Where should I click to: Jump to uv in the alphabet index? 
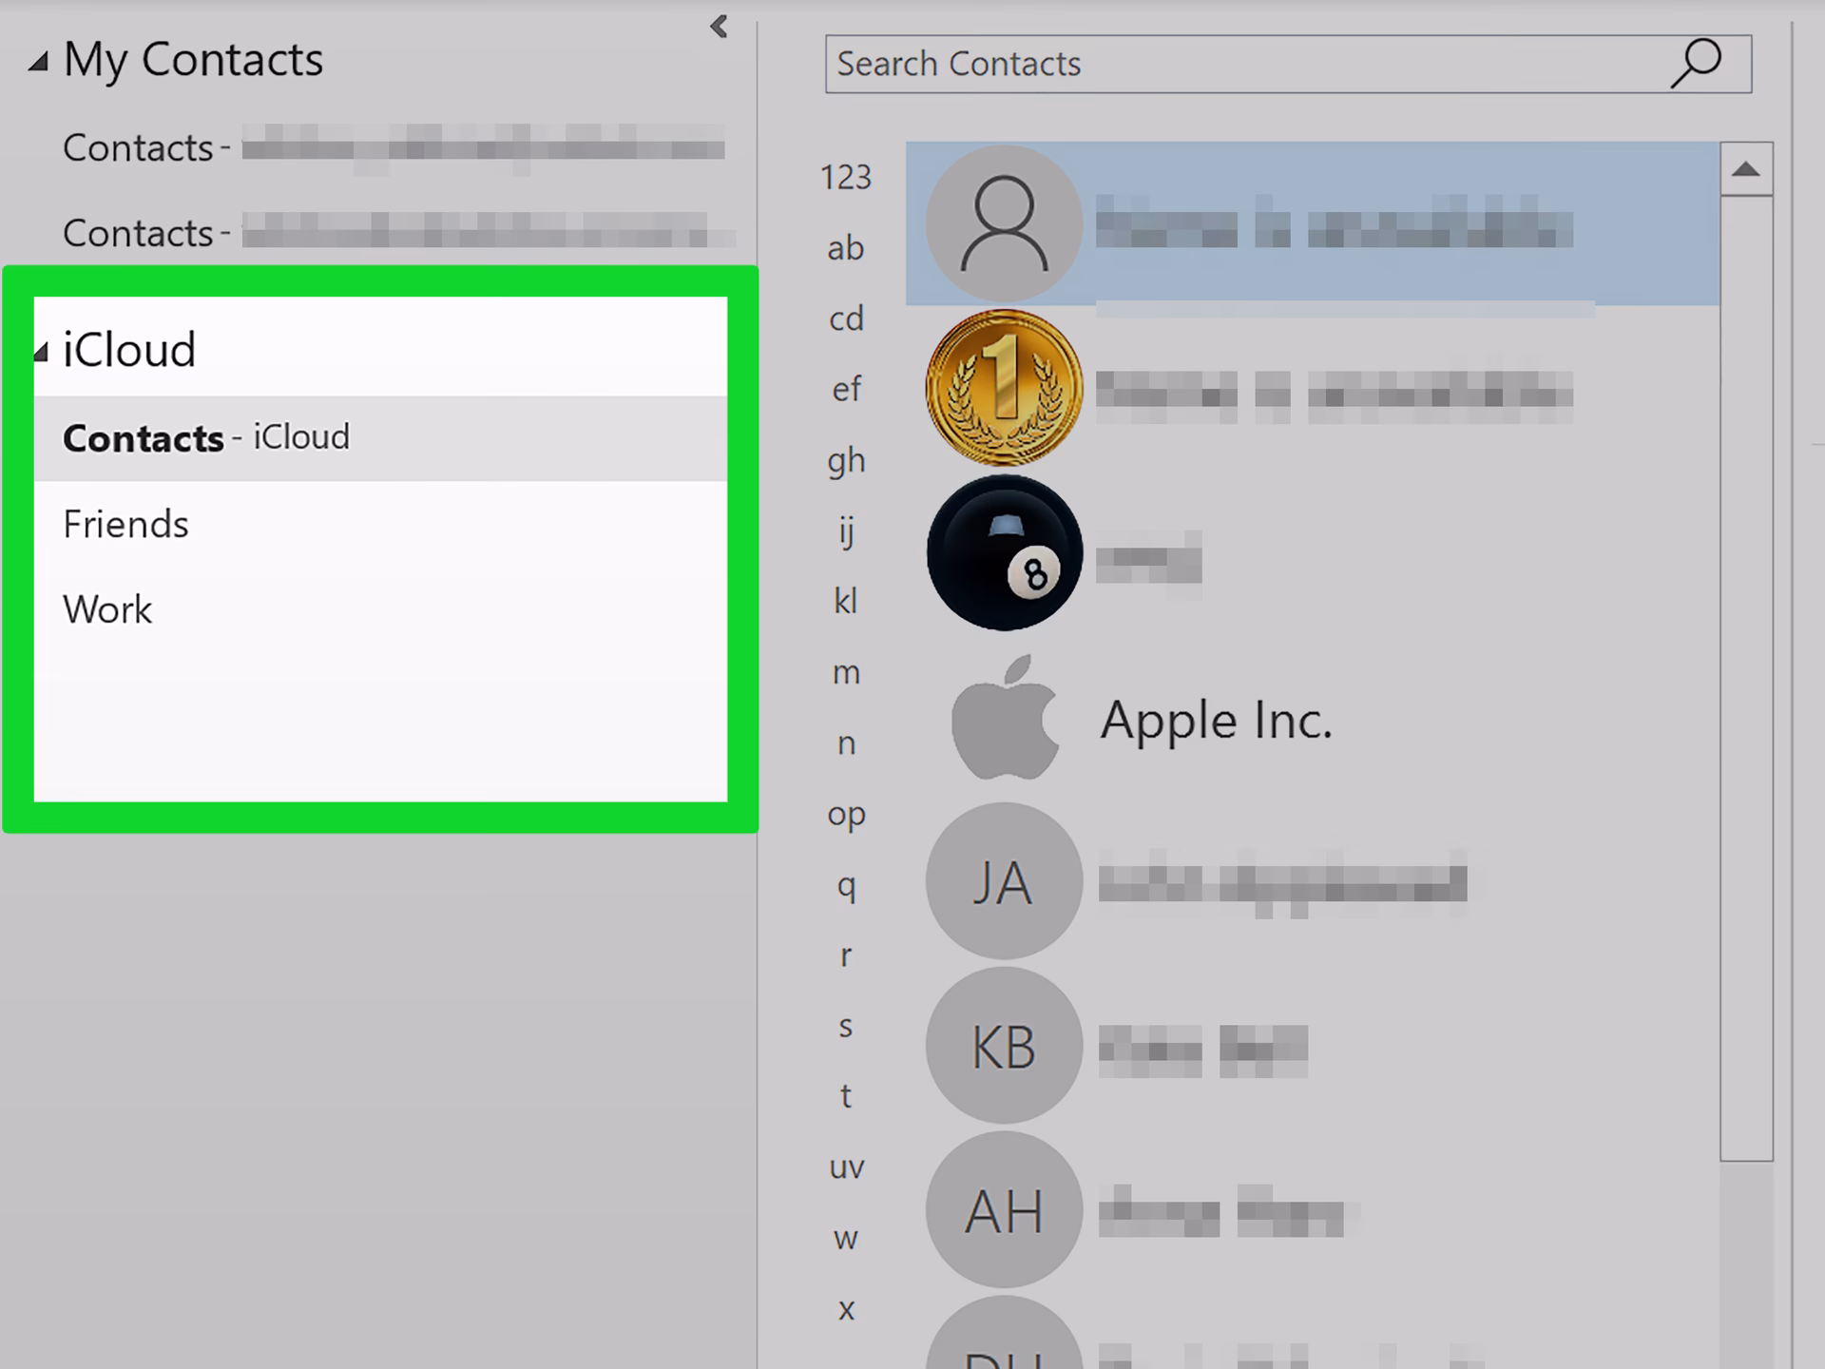[x=846, y=1167]
